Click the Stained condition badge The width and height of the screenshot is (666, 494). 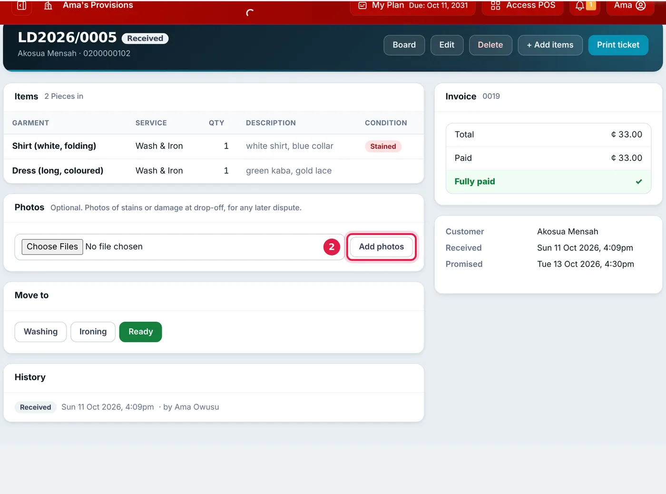383,147
